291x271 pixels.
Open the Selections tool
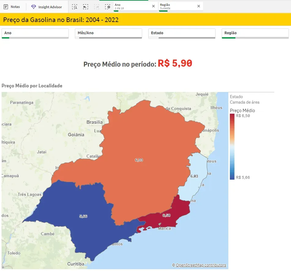tap(74, 6)
